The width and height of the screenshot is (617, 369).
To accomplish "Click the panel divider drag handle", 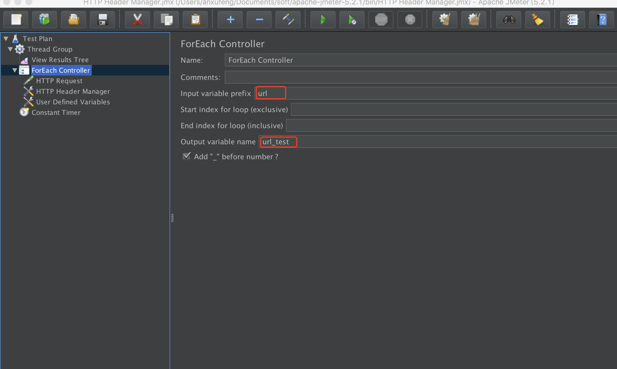I will point(172,218).
